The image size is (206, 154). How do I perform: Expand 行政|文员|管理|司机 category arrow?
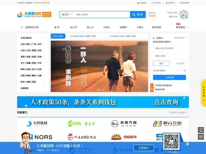tap(44, 50)
